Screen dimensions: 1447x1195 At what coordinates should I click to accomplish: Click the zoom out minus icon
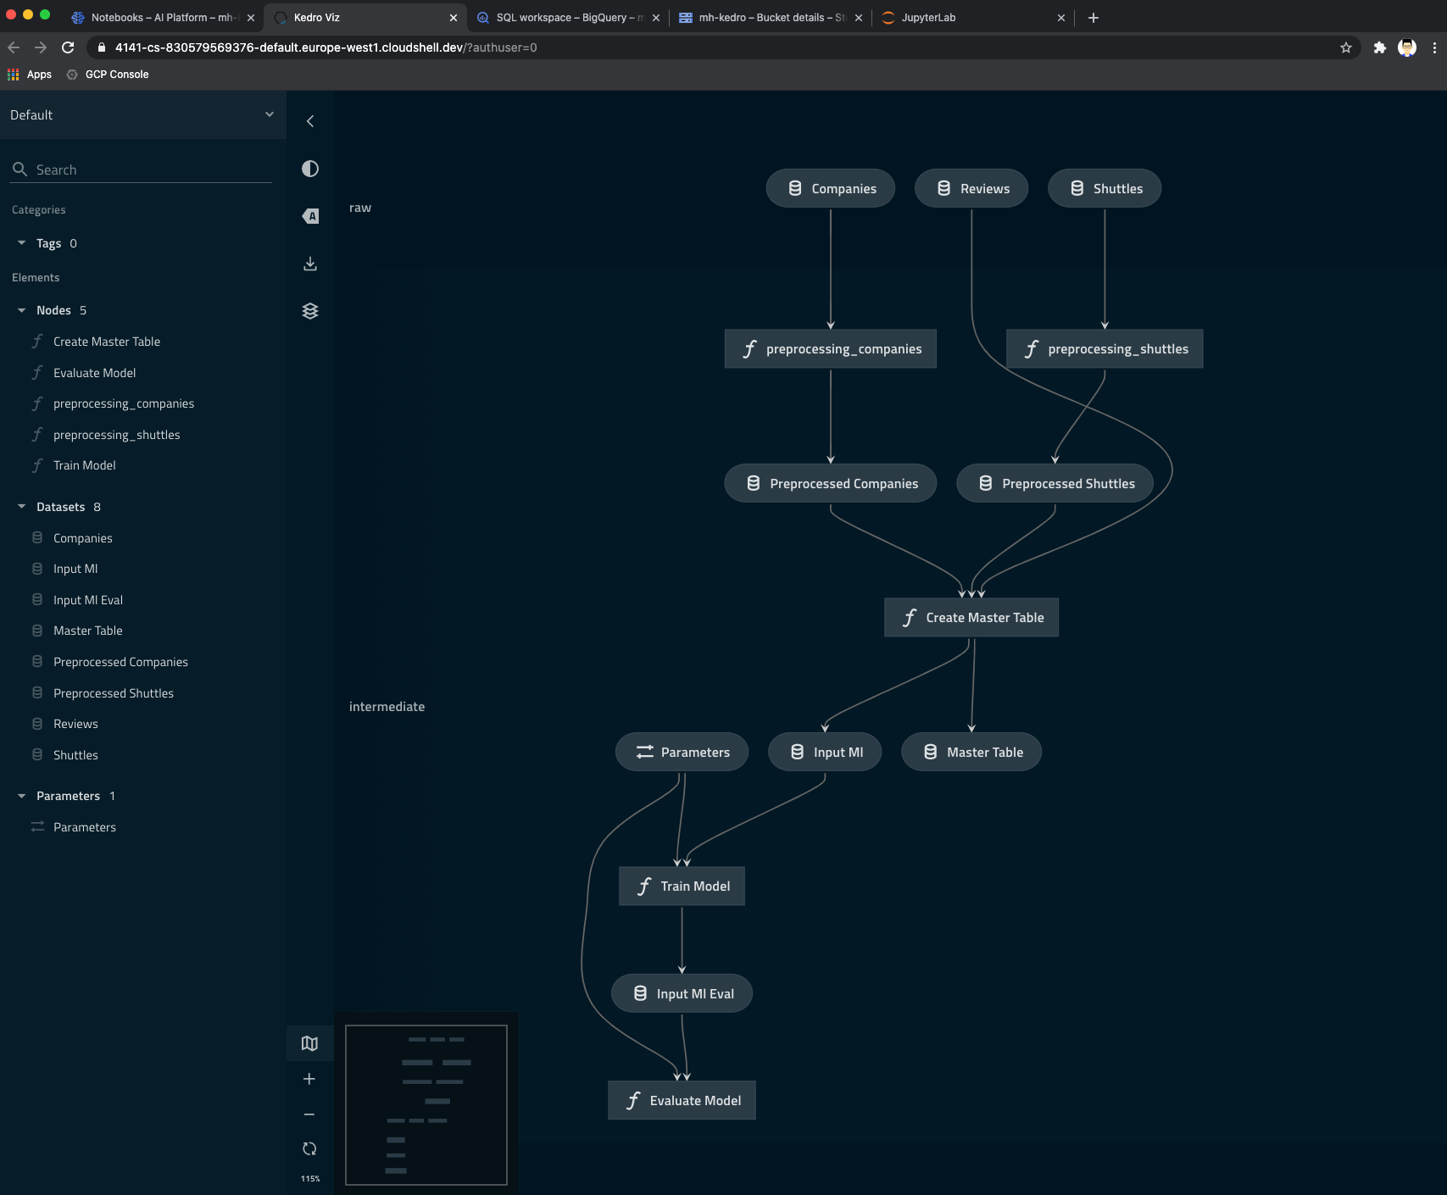pos(309,1114)
